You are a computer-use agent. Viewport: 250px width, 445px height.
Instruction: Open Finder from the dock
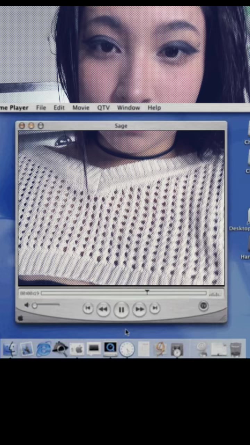10,349
